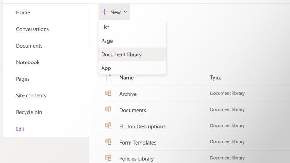Image resolution: width=290 pixels, height=163 pixels.
Task: Choose App from the New menu
Action: 106,68
